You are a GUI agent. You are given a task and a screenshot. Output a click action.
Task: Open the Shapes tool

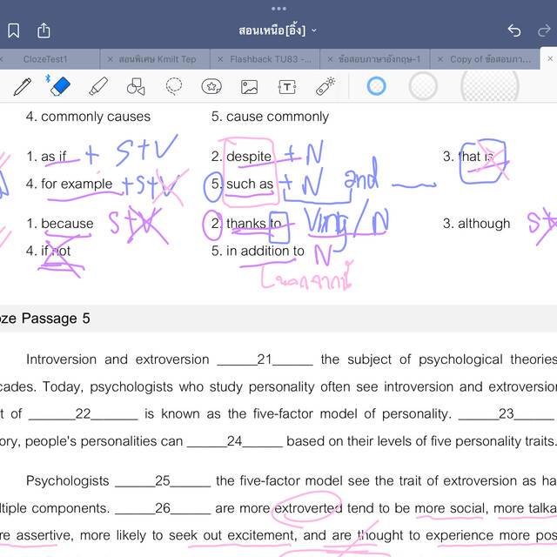click(x=136, y=86)
